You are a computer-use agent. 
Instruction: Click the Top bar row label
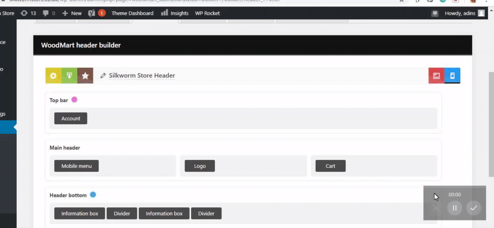click(x=59, y=100)
